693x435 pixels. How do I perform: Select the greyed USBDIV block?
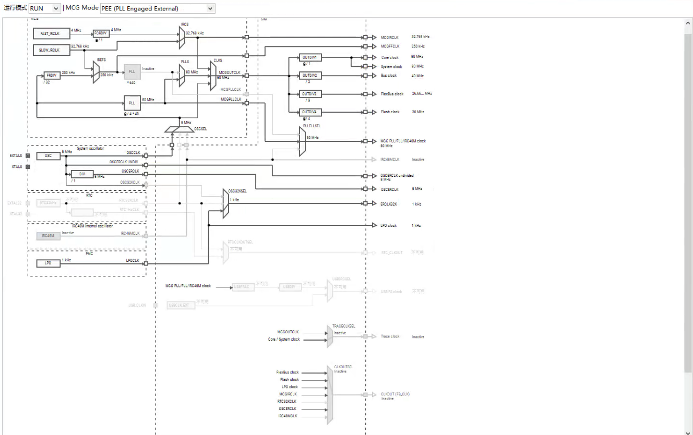click(x=290, y=287)
